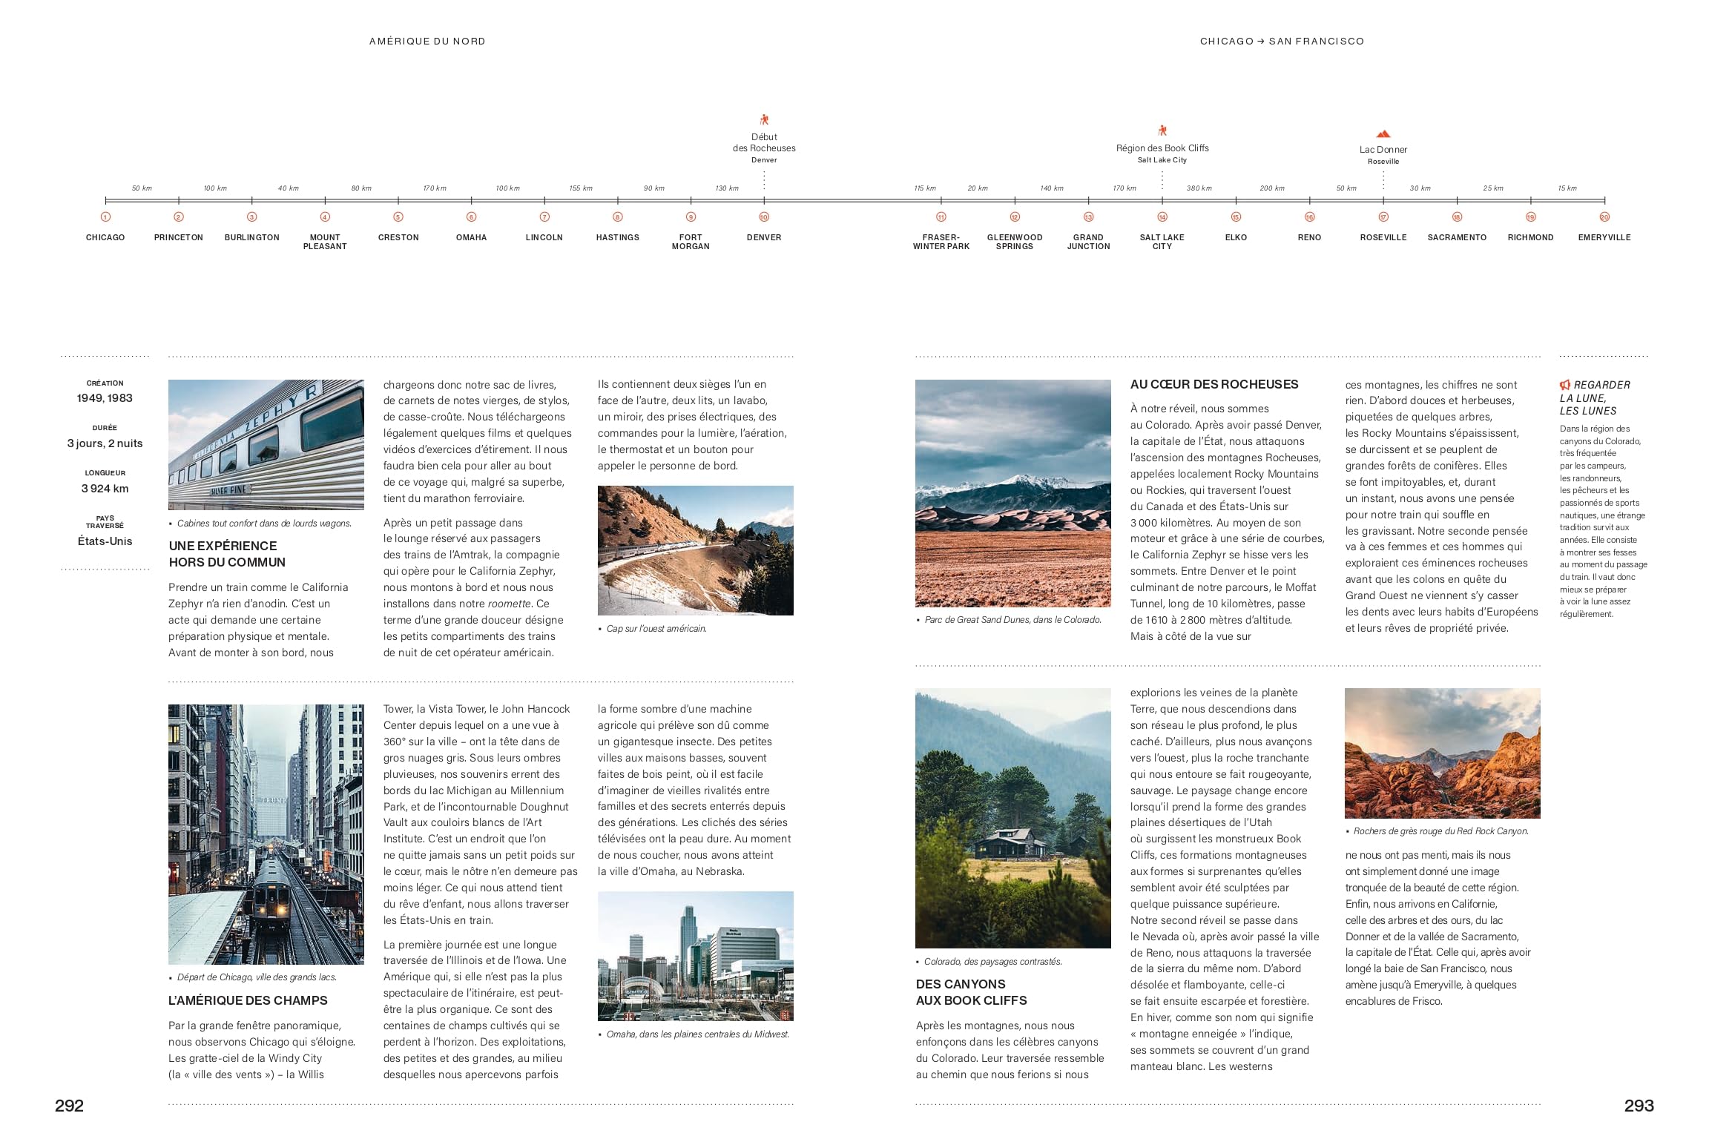
Task: Click page number 293
Action: coord(1639,1106)
